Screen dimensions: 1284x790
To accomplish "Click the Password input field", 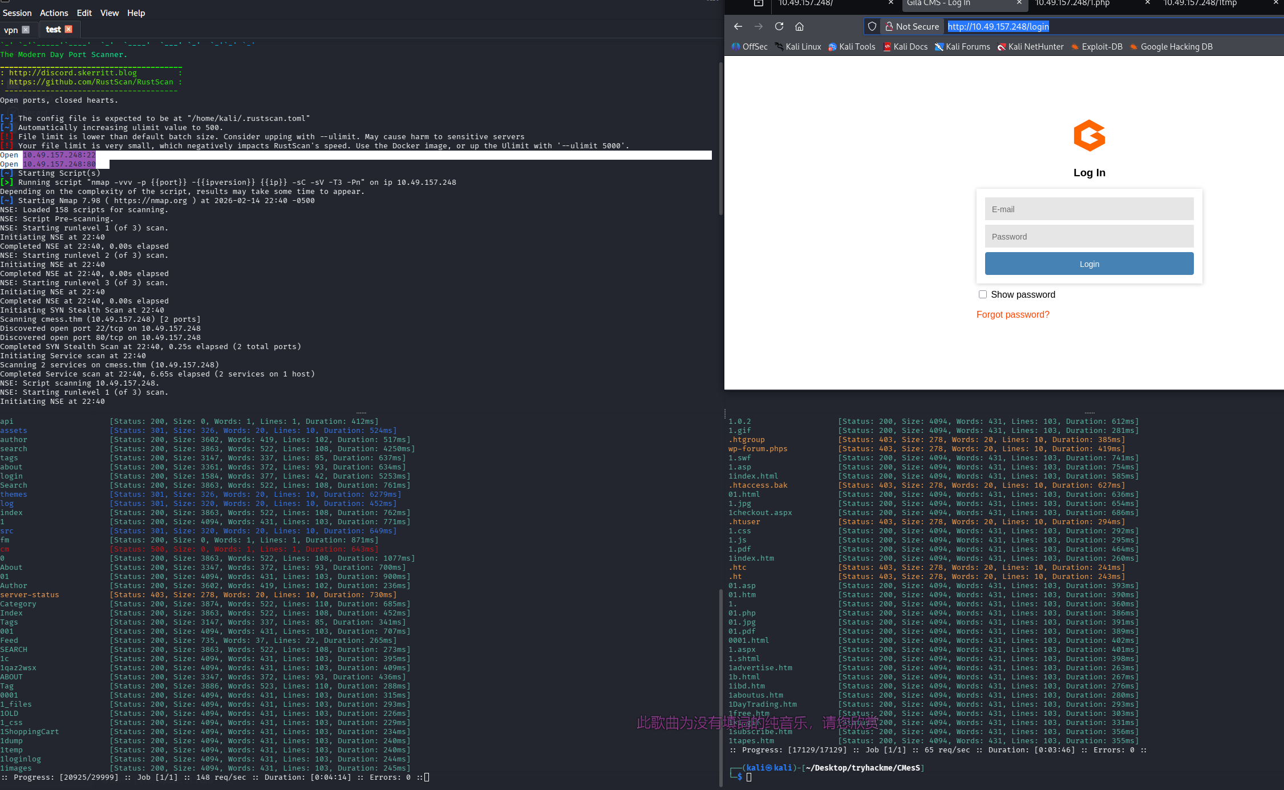I will pyautogui.click(x=1089, y=237).
